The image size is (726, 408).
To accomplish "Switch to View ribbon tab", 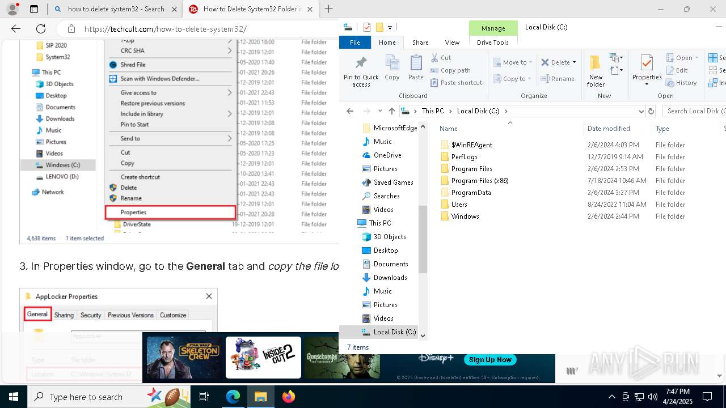I will click(x=452, y=42).
